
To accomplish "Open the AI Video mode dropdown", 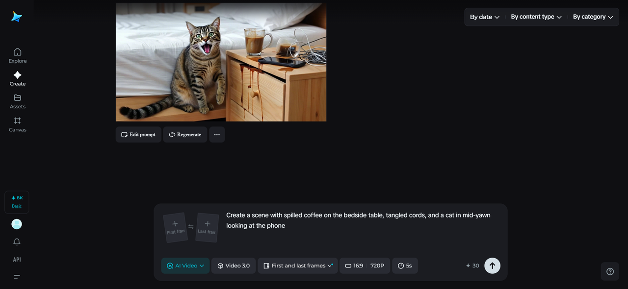I will click(185, 265).
